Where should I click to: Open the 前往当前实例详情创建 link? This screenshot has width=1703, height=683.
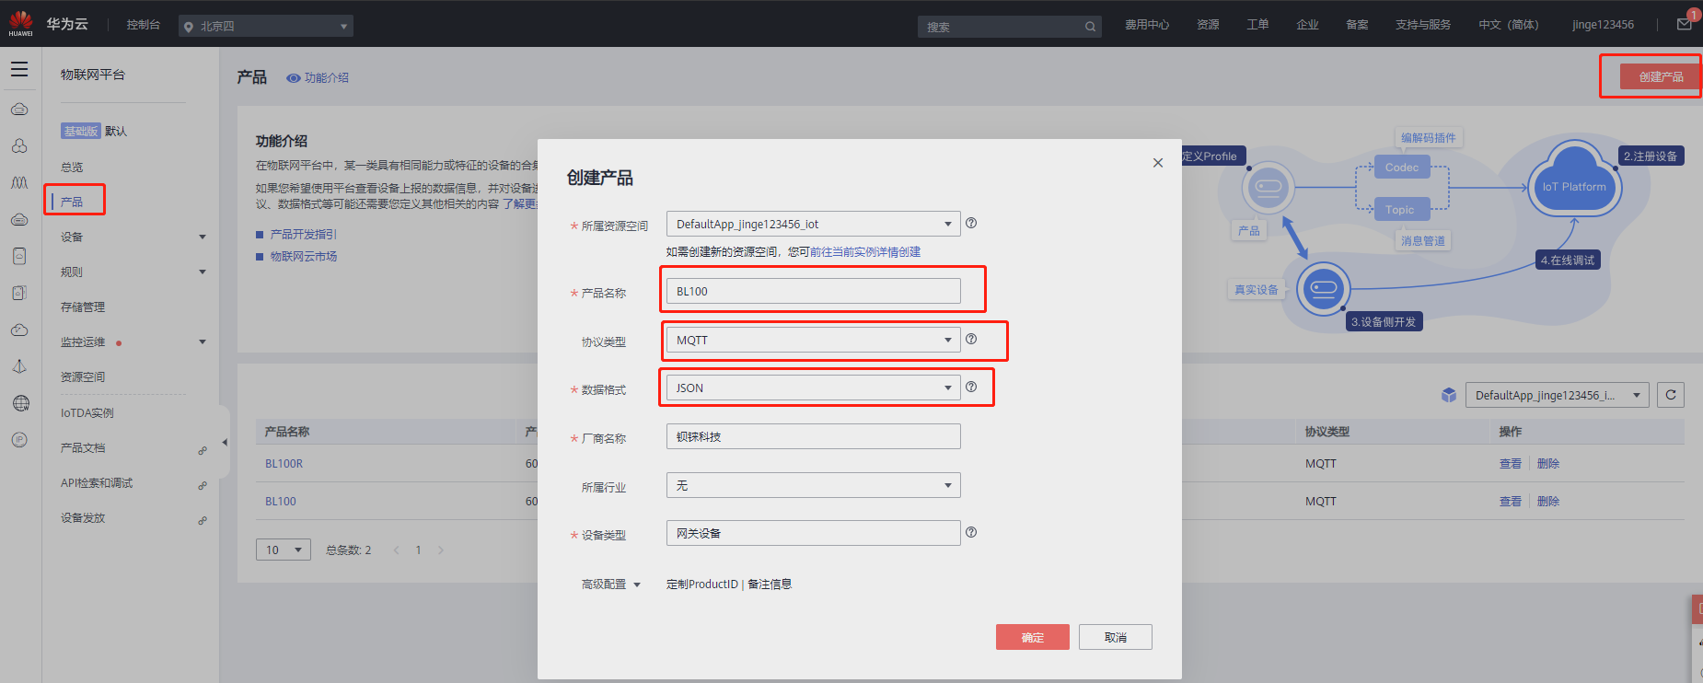coord(865,252)
